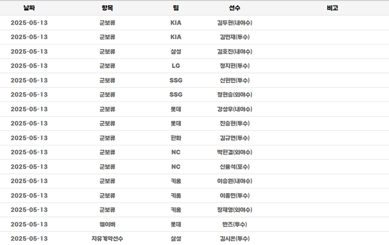Click player 정현승(외야수)
This screenshot has height=245, width=389.
pyautogui.click(x=235, y=94)
